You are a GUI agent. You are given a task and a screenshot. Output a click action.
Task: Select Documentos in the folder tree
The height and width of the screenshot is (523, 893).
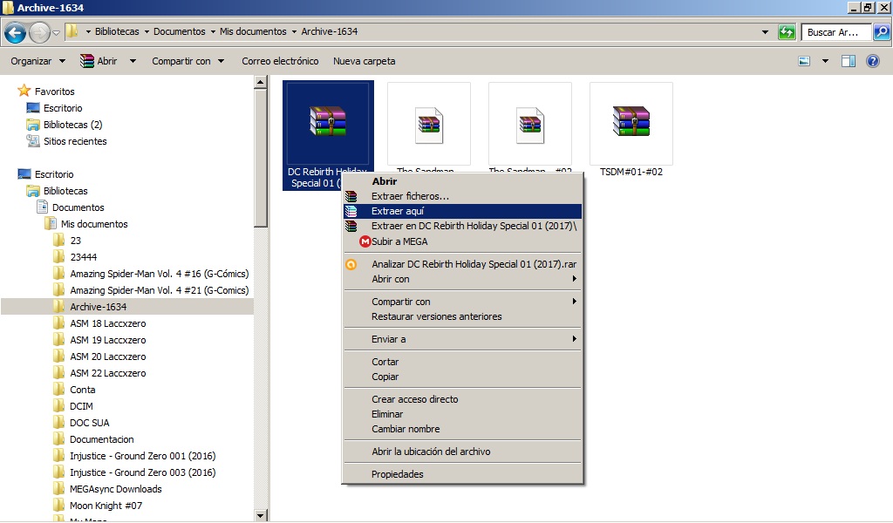[78, 207]
